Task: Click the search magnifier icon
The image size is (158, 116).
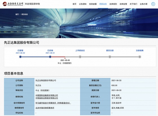Action: [153, 4]
